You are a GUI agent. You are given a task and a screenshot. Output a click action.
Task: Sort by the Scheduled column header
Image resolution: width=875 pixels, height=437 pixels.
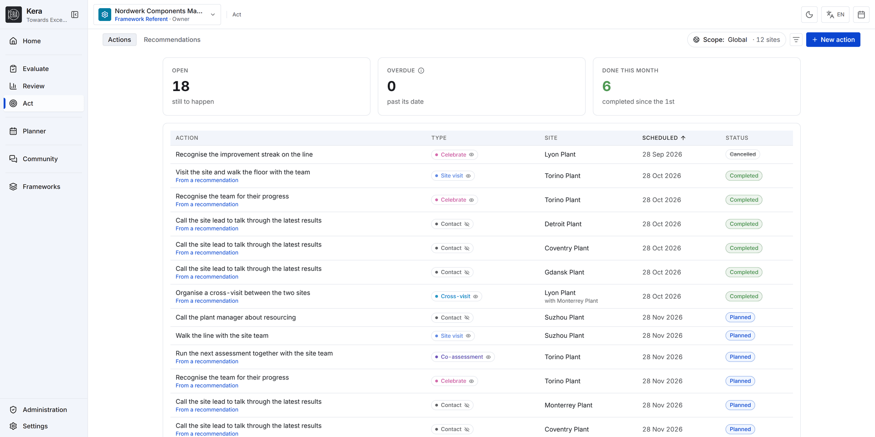664,138
